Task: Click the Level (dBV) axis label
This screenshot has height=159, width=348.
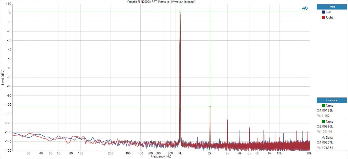Action: pyautogui.click(x=3, y=77)
